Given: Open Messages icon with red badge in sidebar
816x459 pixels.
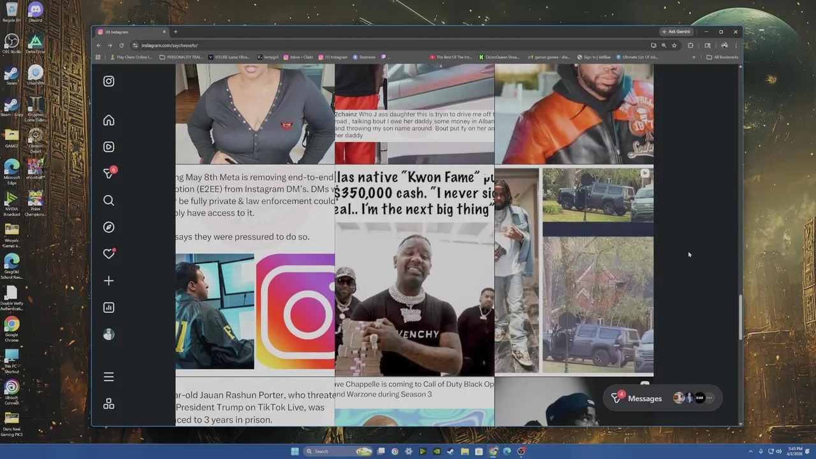Looking at the screenshot, I should [109, 173].
